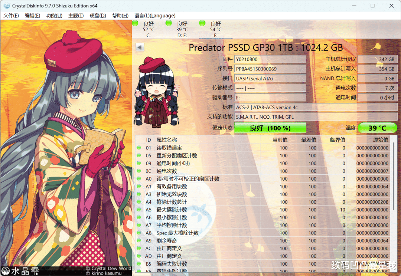The image size is (401, 276).
Task: Click the green status dot for drive F:
Action: point(202,23)
